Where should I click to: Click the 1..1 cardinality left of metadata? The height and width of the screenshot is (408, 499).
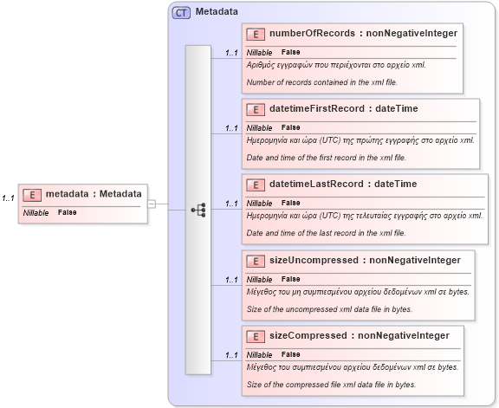click(x=8, y=198)
